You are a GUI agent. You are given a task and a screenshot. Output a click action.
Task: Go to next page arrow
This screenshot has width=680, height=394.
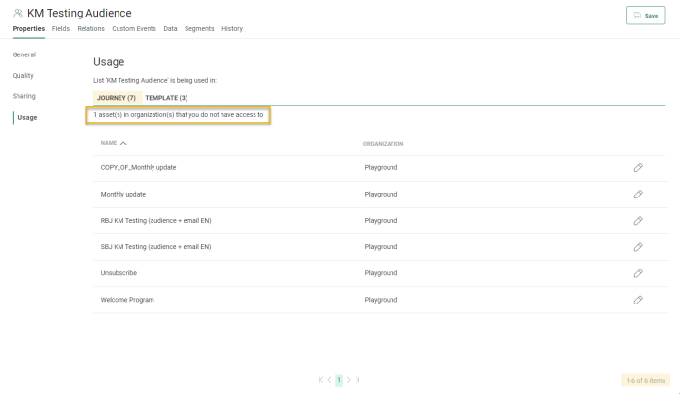click(x=349, y=380)
